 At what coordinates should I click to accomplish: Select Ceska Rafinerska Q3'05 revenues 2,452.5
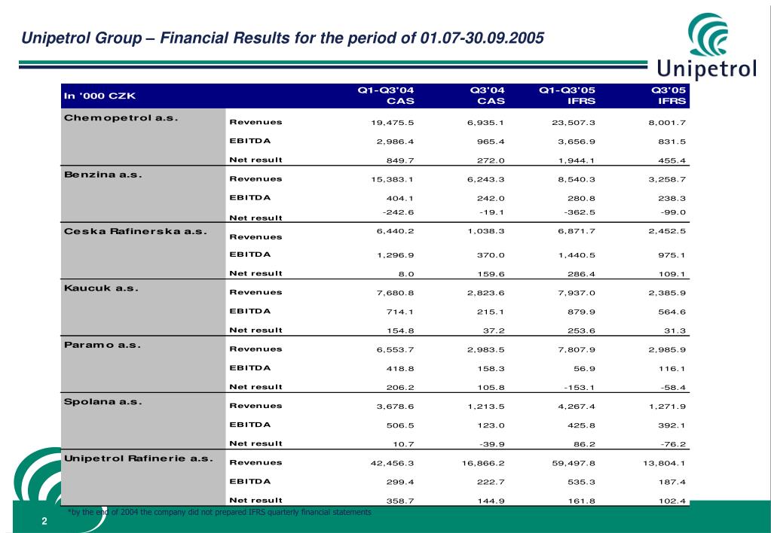pos(667,231)
